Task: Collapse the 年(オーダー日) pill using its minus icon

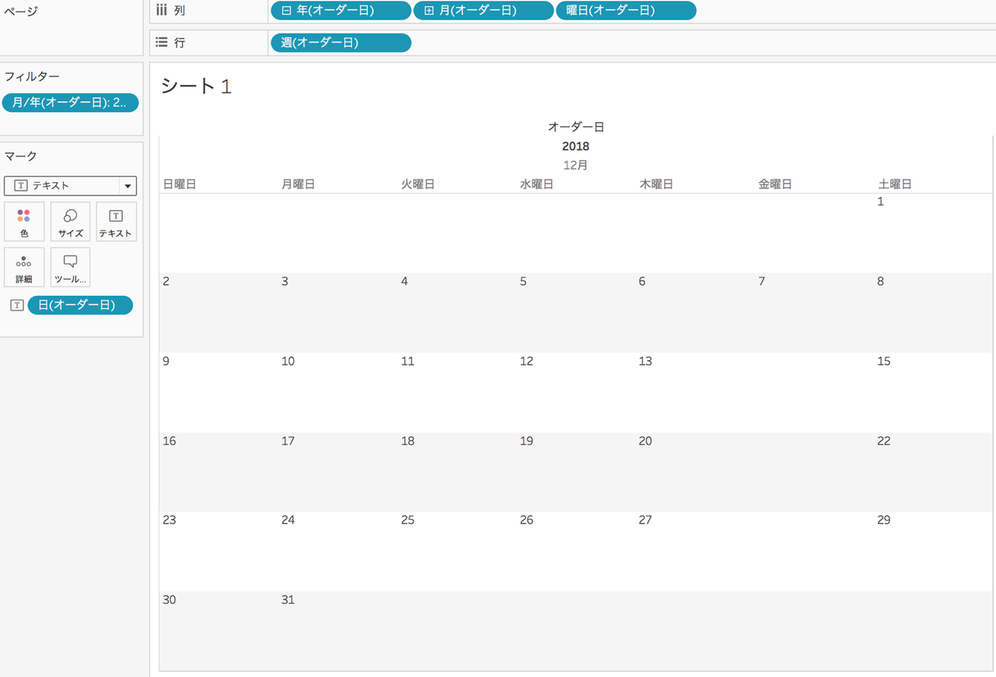Action: [x=286, y=11]
